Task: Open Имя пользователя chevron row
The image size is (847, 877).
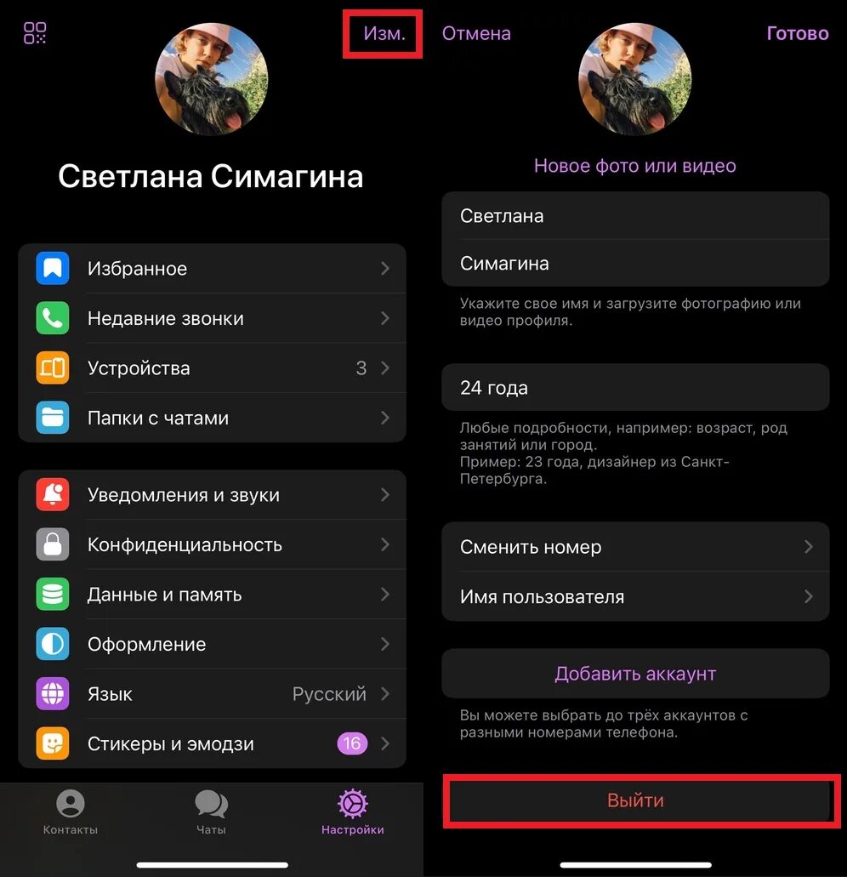Action: [635, 596]
